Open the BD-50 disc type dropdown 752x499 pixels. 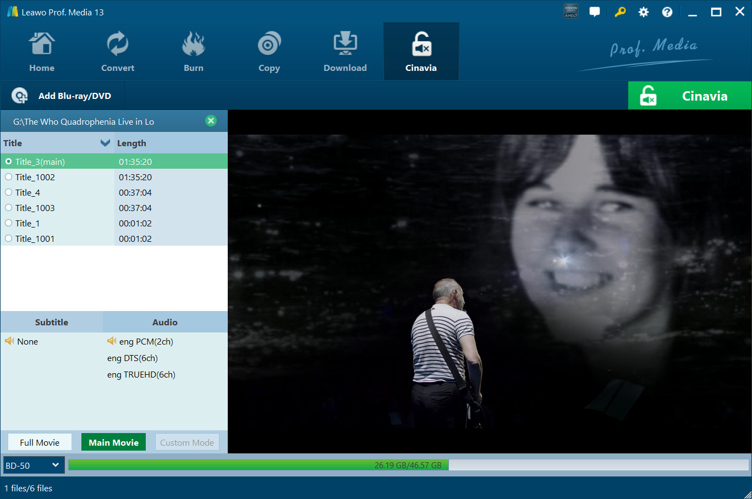click(x=34, y=465)
